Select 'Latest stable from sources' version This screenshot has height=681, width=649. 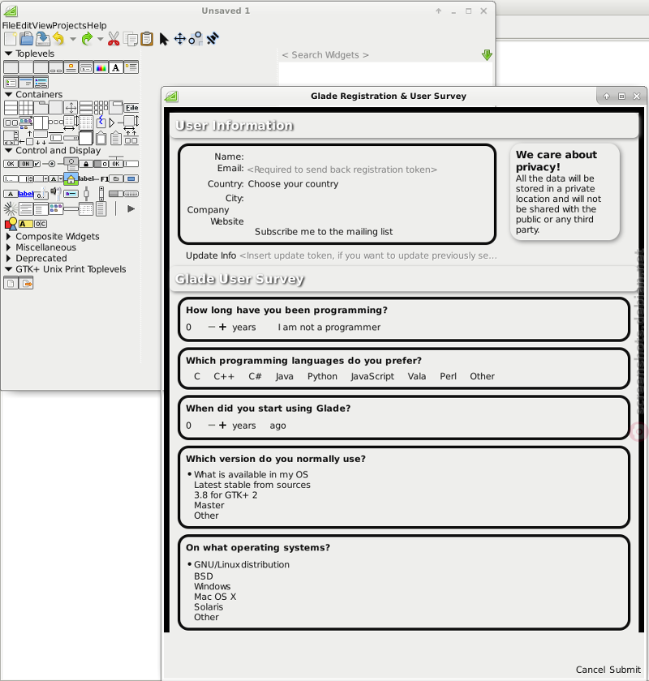coord(252,485)
